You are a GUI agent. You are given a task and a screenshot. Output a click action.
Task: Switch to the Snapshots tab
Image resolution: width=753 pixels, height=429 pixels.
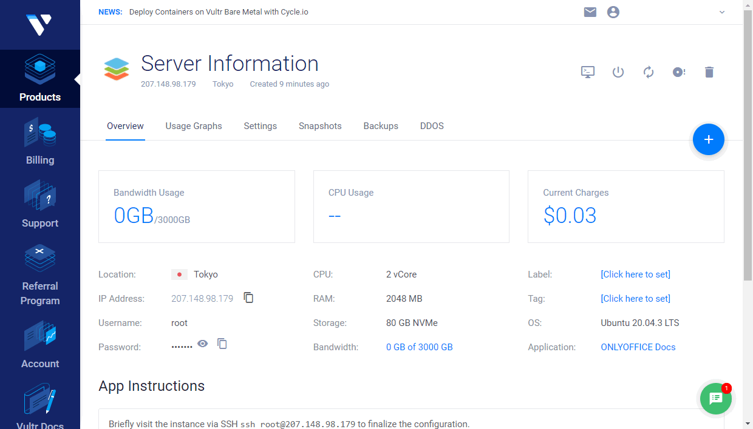320,126
